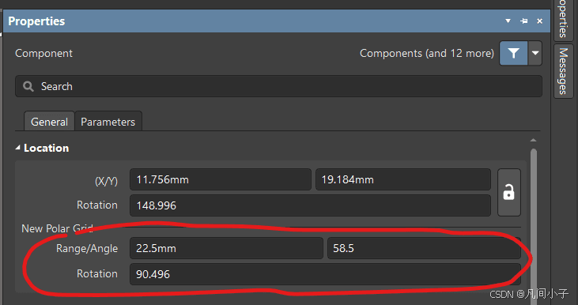The width and height of the screenshot is (578, 305).
Task: Switch to the Parameters tab
Action: (108, 122)
